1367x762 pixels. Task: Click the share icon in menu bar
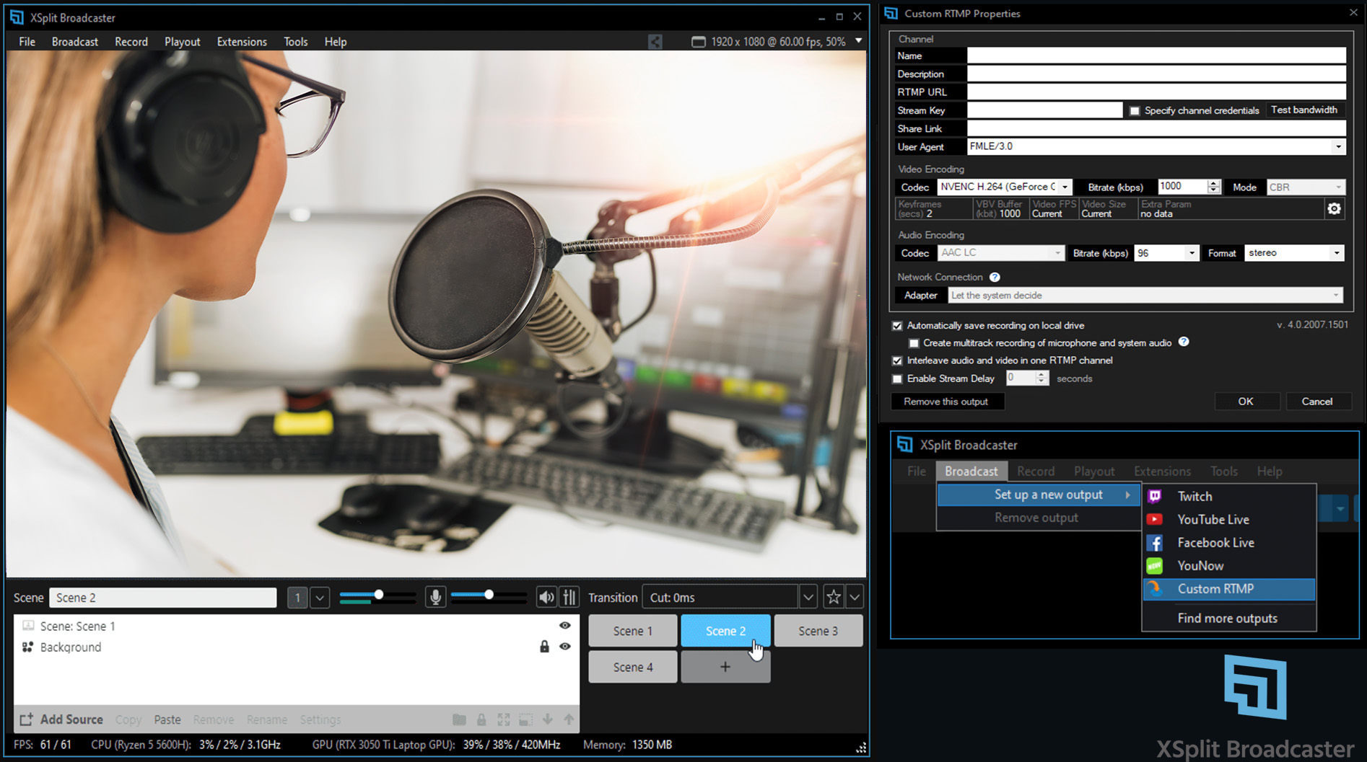point(655,42)
